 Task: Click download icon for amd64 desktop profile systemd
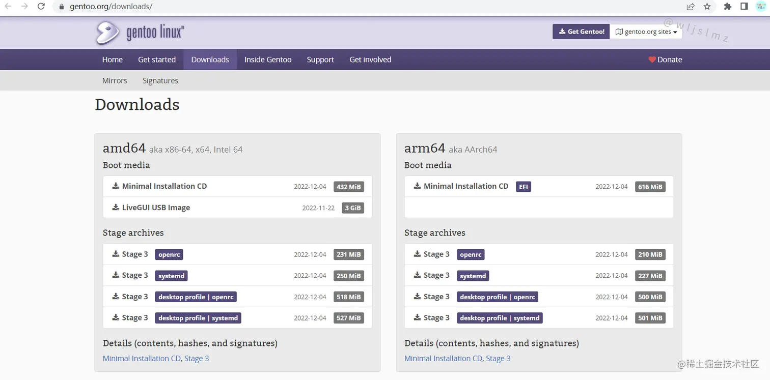[x=116, y=317]
